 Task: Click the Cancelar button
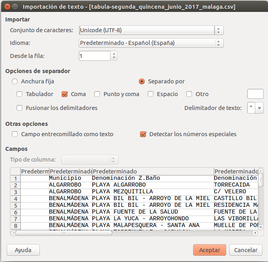246,250
